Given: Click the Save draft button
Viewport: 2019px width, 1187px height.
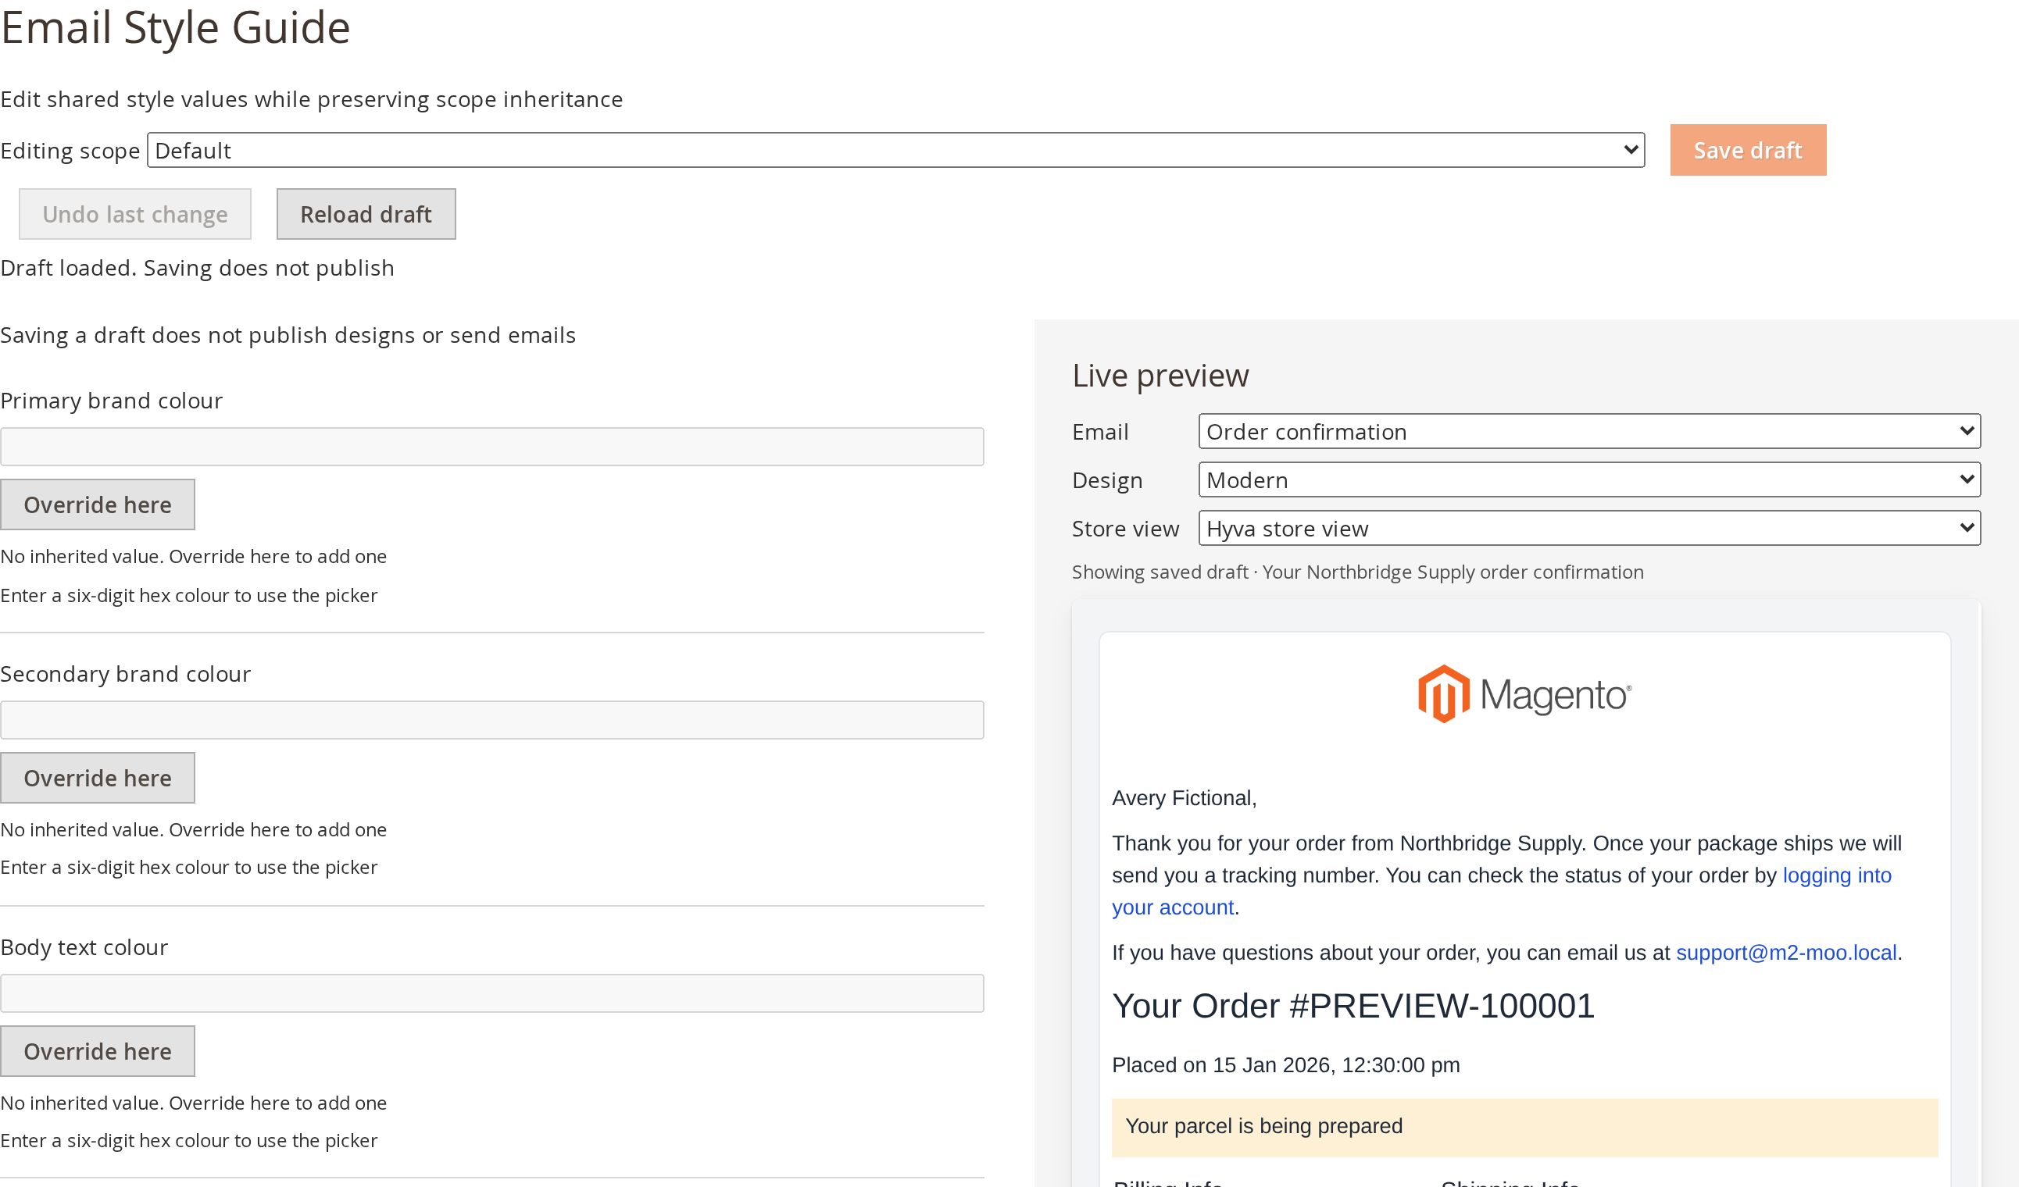Looking at the screenshot, I should tap(1747, 150).
